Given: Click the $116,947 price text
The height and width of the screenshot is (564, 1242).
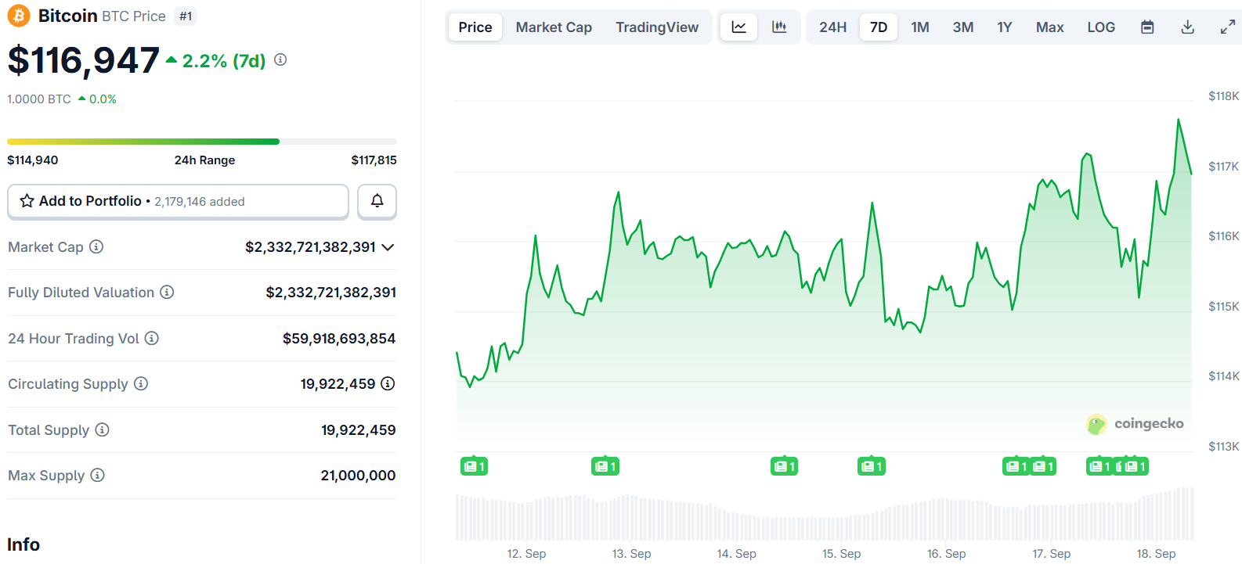Looking at the screenshot, I should 83,61.
